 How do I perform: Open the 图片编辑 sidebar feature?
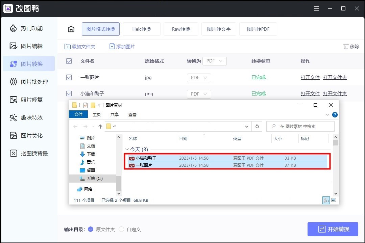29,46
